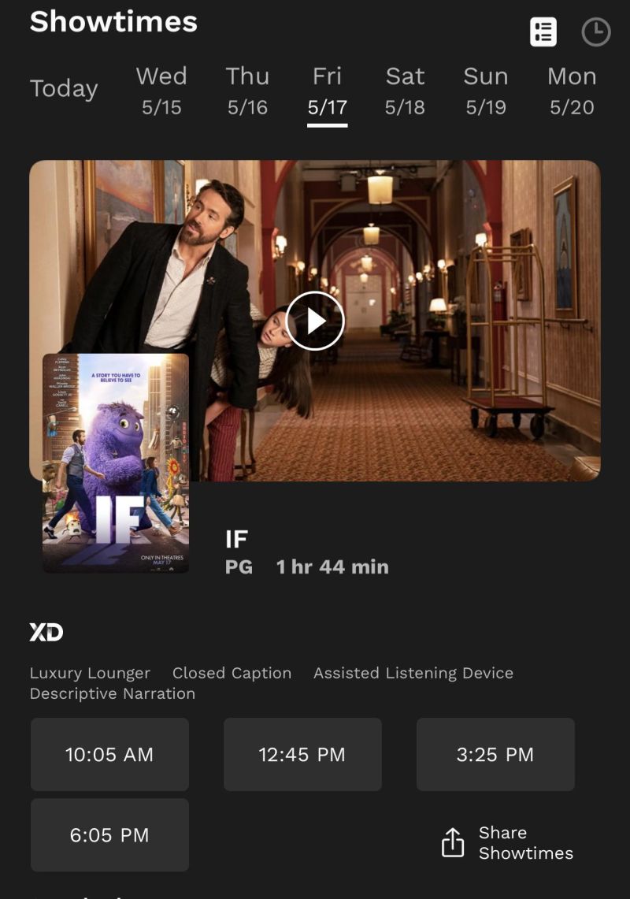
Task: Tap the XD format logo
Action: pyautogui.click(x=46, y=633)
